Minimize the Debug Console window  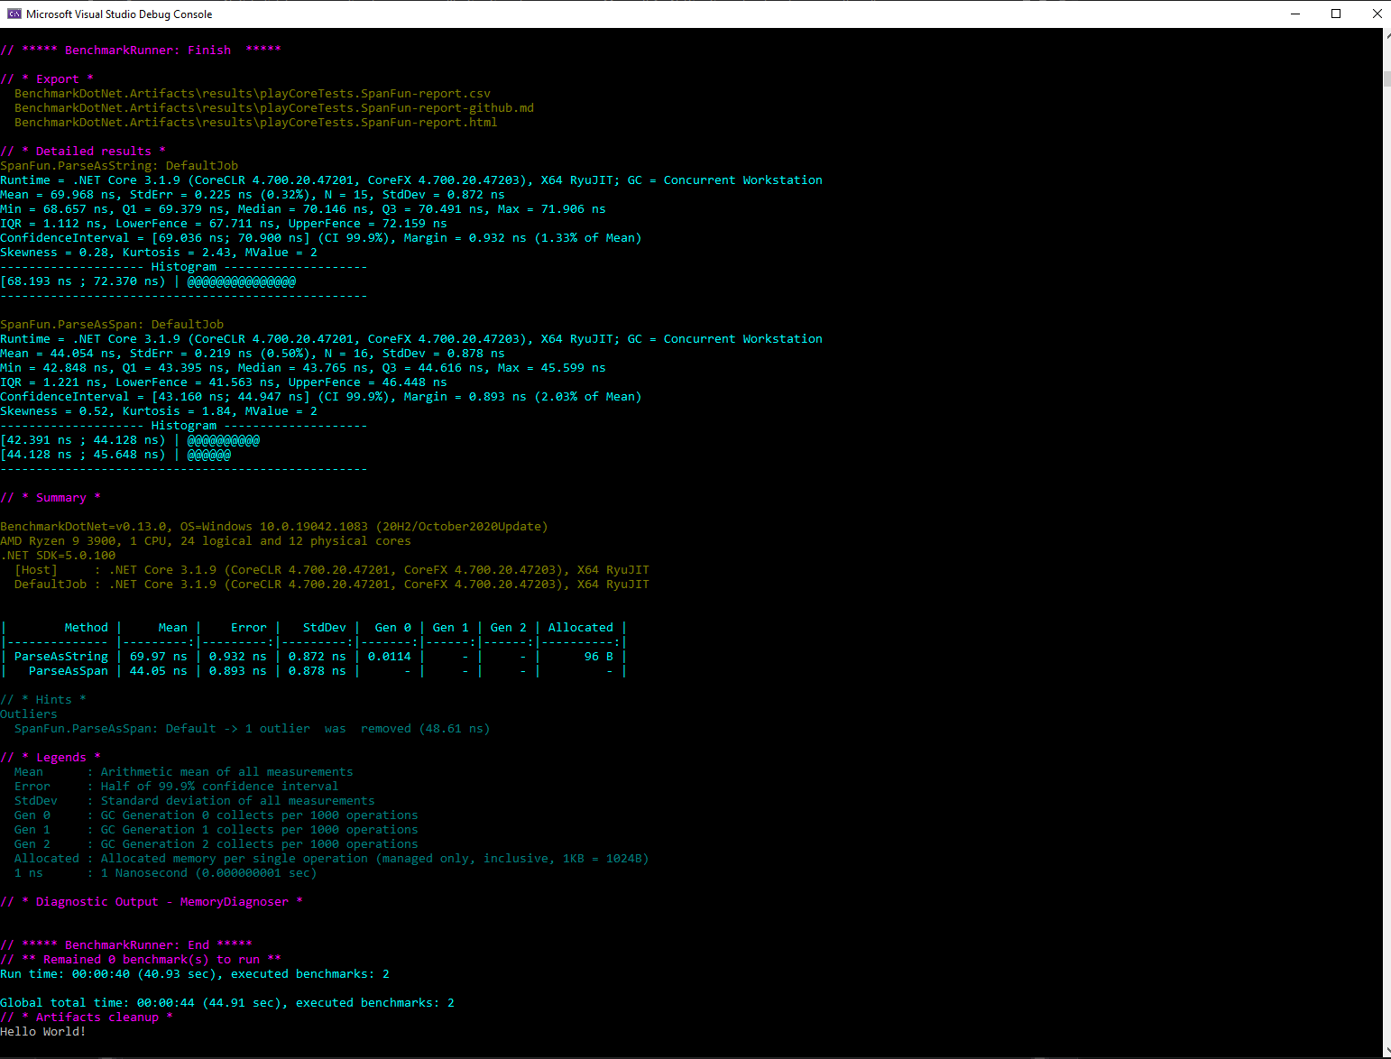(x=1295, y=14)
